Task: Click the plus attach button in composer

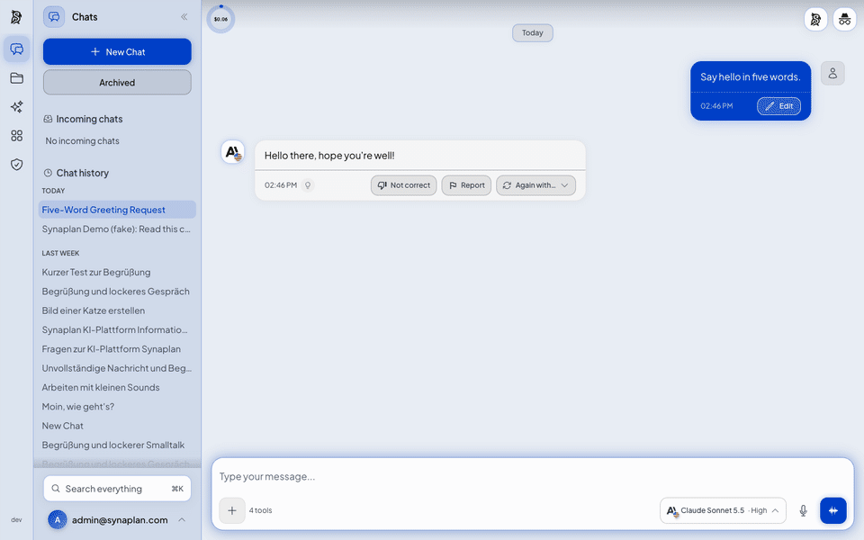Action: click(232, 510)
